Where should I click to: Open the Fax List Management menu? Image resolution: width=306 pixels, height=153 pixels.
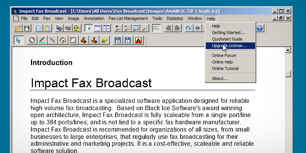(128, 18)
